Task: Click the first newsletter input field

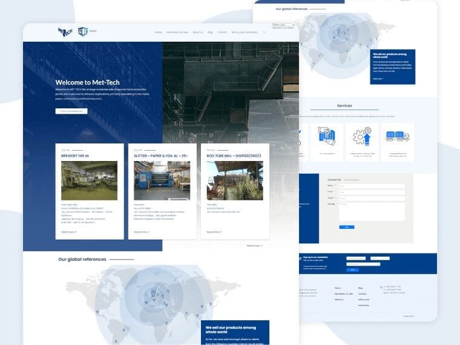Action: pyautogui.click(x=356, y=258)
